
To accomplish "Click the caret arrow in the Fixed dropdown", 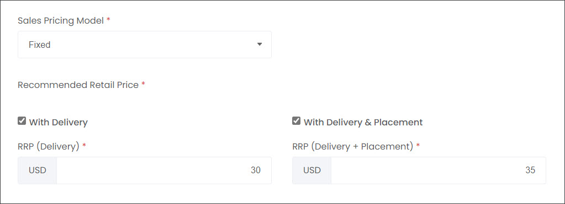I will (x=260, y=45).
